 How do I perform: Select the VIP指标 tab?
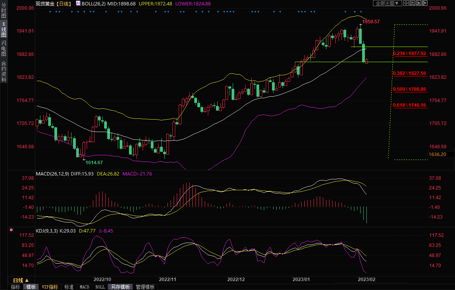(50, 287)
